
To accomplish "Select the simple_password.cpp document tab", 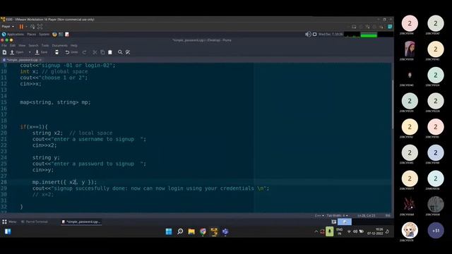I will pos(22,60).
